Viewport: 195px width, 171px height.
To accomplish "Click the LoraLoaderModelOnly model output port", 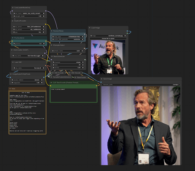I will (x=46, y=11).
